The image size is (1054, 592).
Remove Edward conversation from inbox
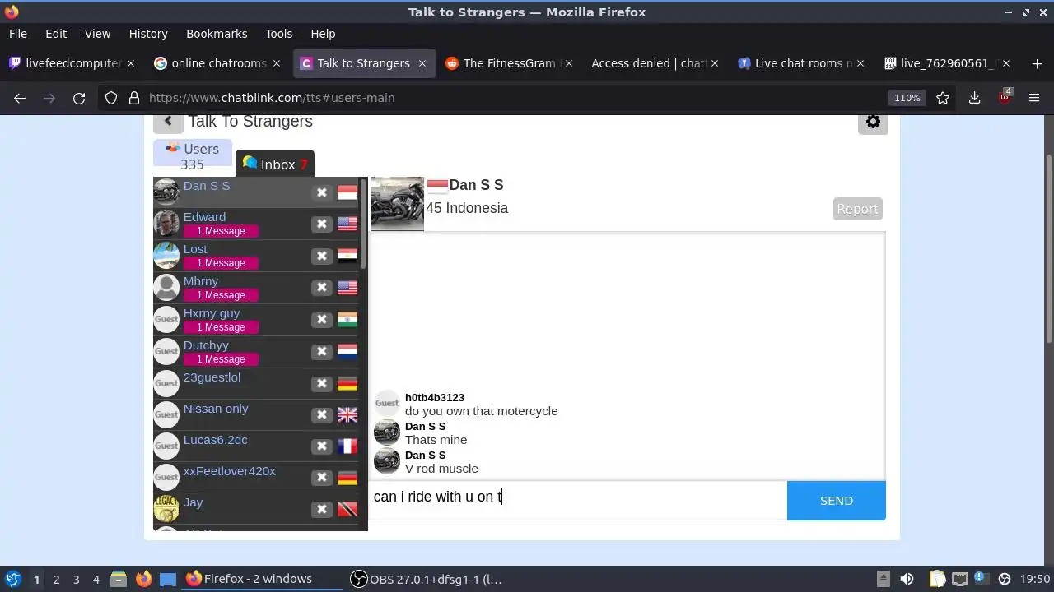point(322,224)
